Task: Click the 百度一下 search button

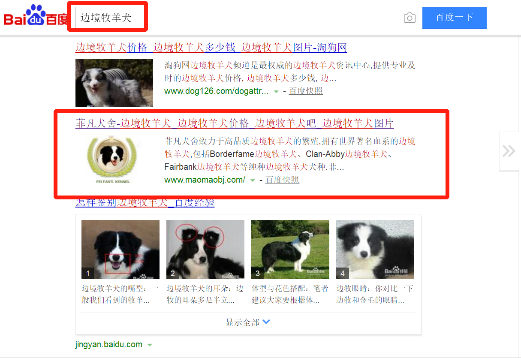Action: [x=455, y=18]
